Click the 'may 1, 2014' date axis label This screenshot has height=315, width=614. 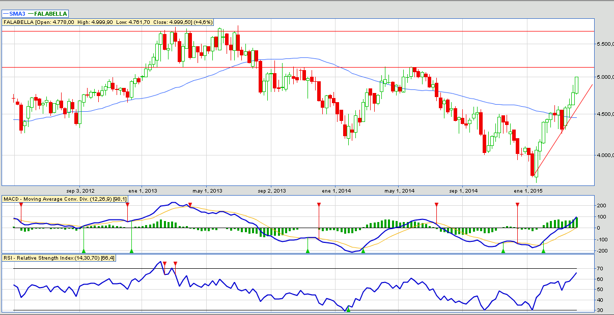[400, 191]
